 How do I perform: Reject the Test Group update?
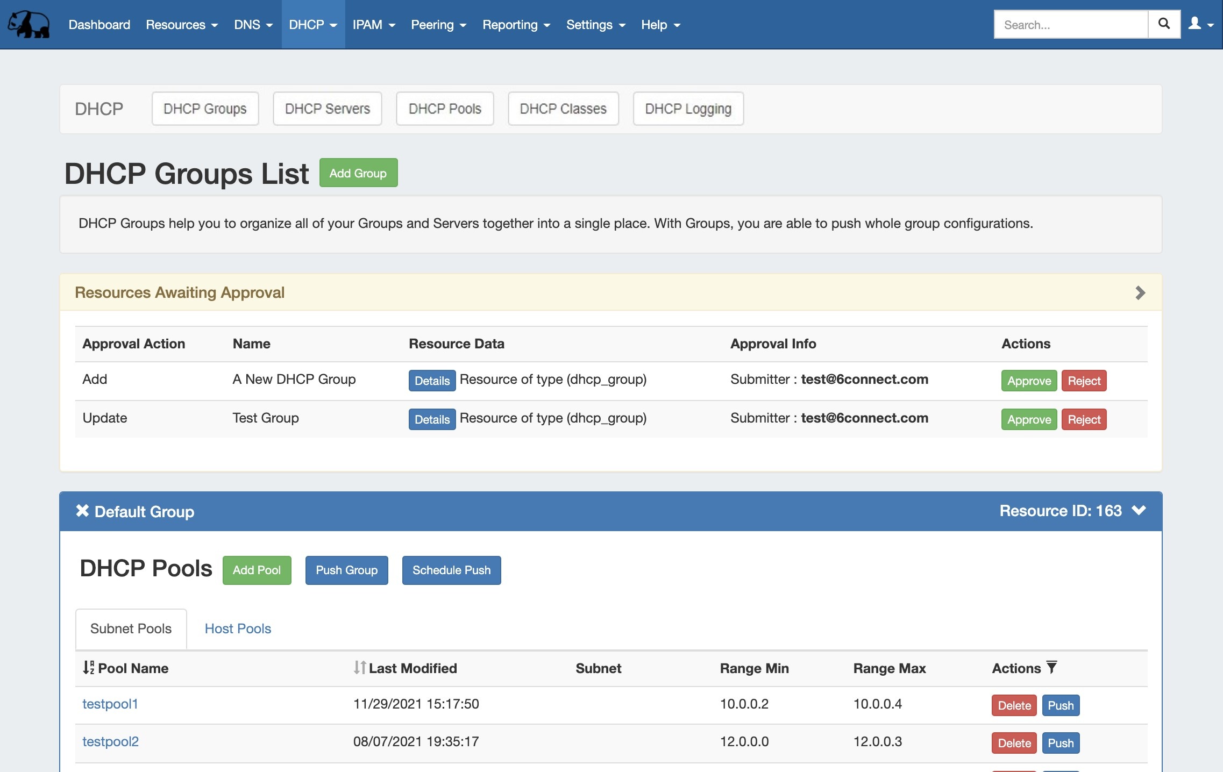pyautogui.click(x=1084, y=419)
